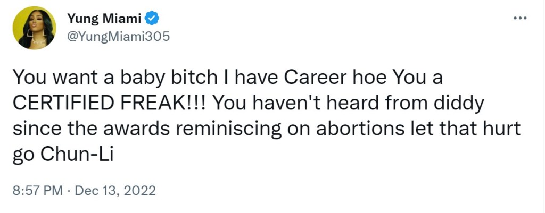The width and height of the screenshot is (545, 213).
Task: Open Yung Miami's profile picture
Action: point(35,28)
